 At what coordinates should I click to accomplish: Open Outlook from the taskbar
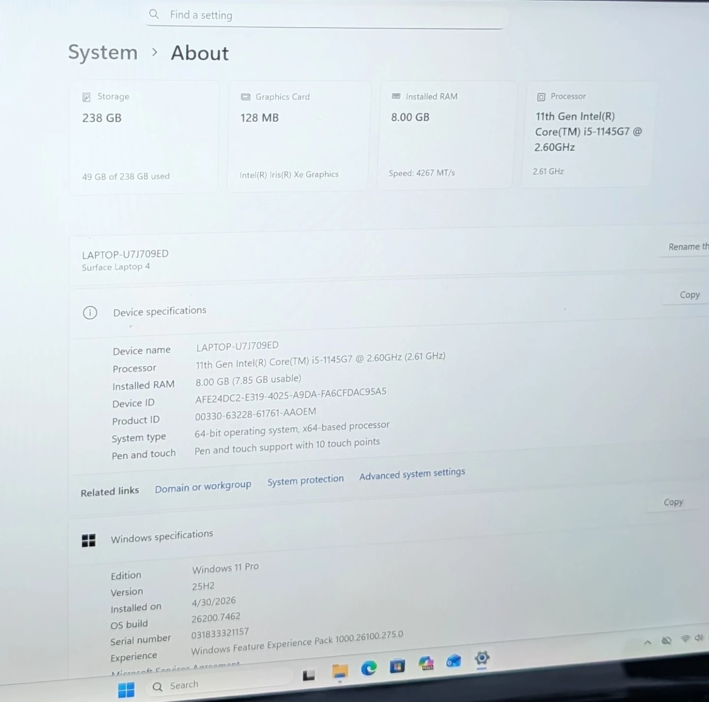453,661
